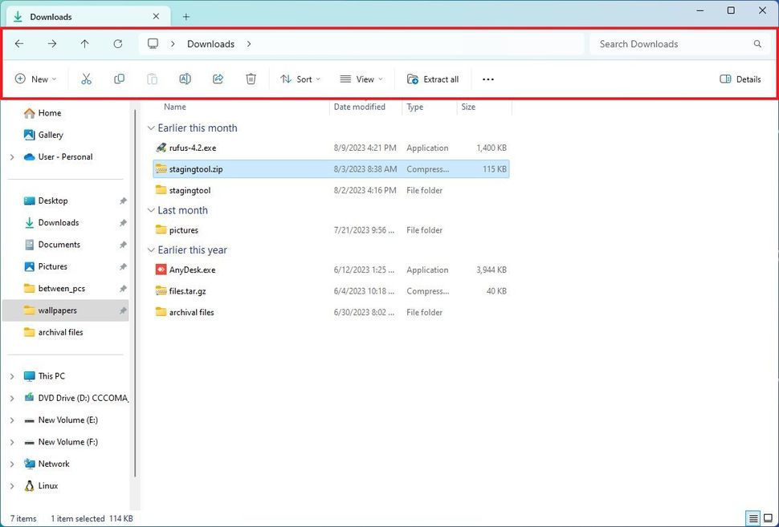Go up one folder level

85,43
